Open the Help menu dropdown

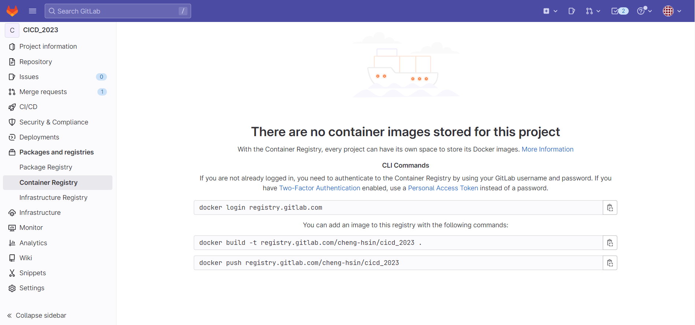(x=644, y=11)
